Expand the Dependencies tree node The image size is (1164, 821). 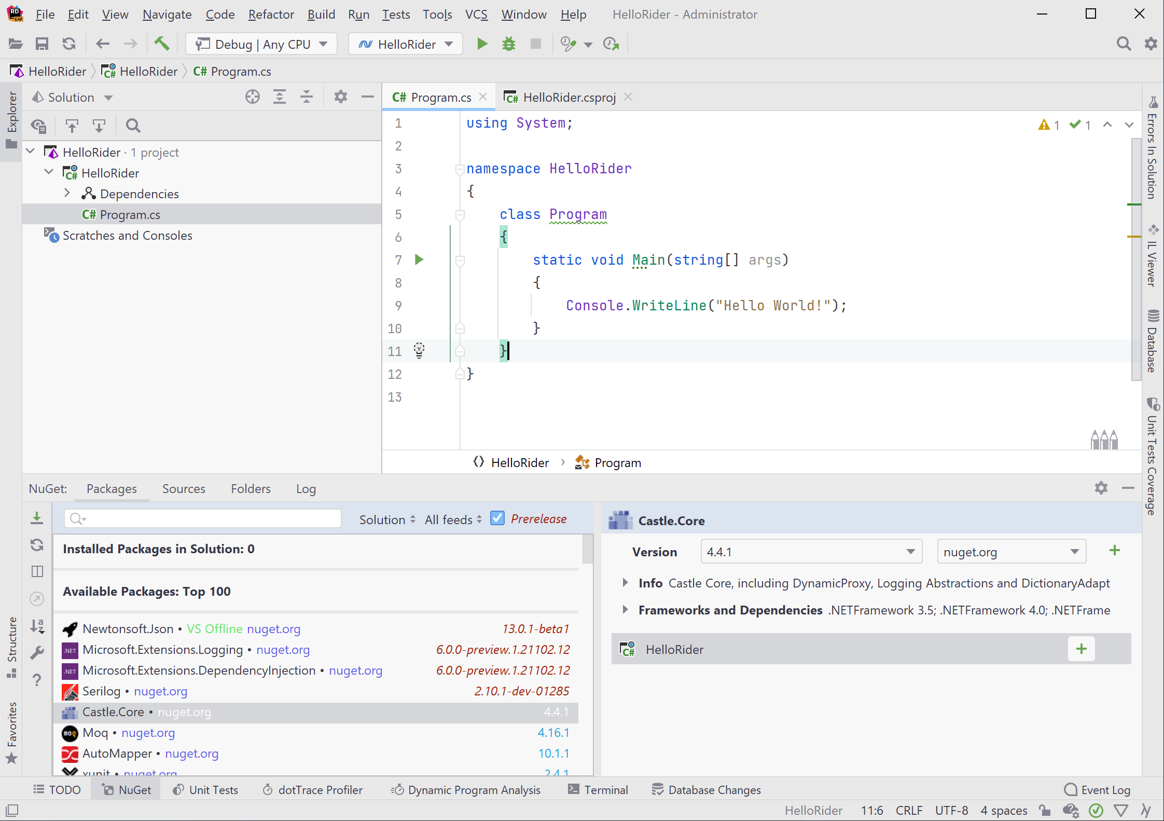tap(67, 194)
